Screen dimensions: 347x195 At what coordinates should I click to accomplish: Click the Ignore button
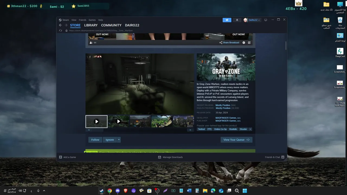pyautogui.click(x=110, y=140)
